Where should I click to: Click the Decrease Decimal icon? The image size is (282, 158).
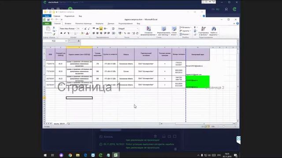pos(137,33)
